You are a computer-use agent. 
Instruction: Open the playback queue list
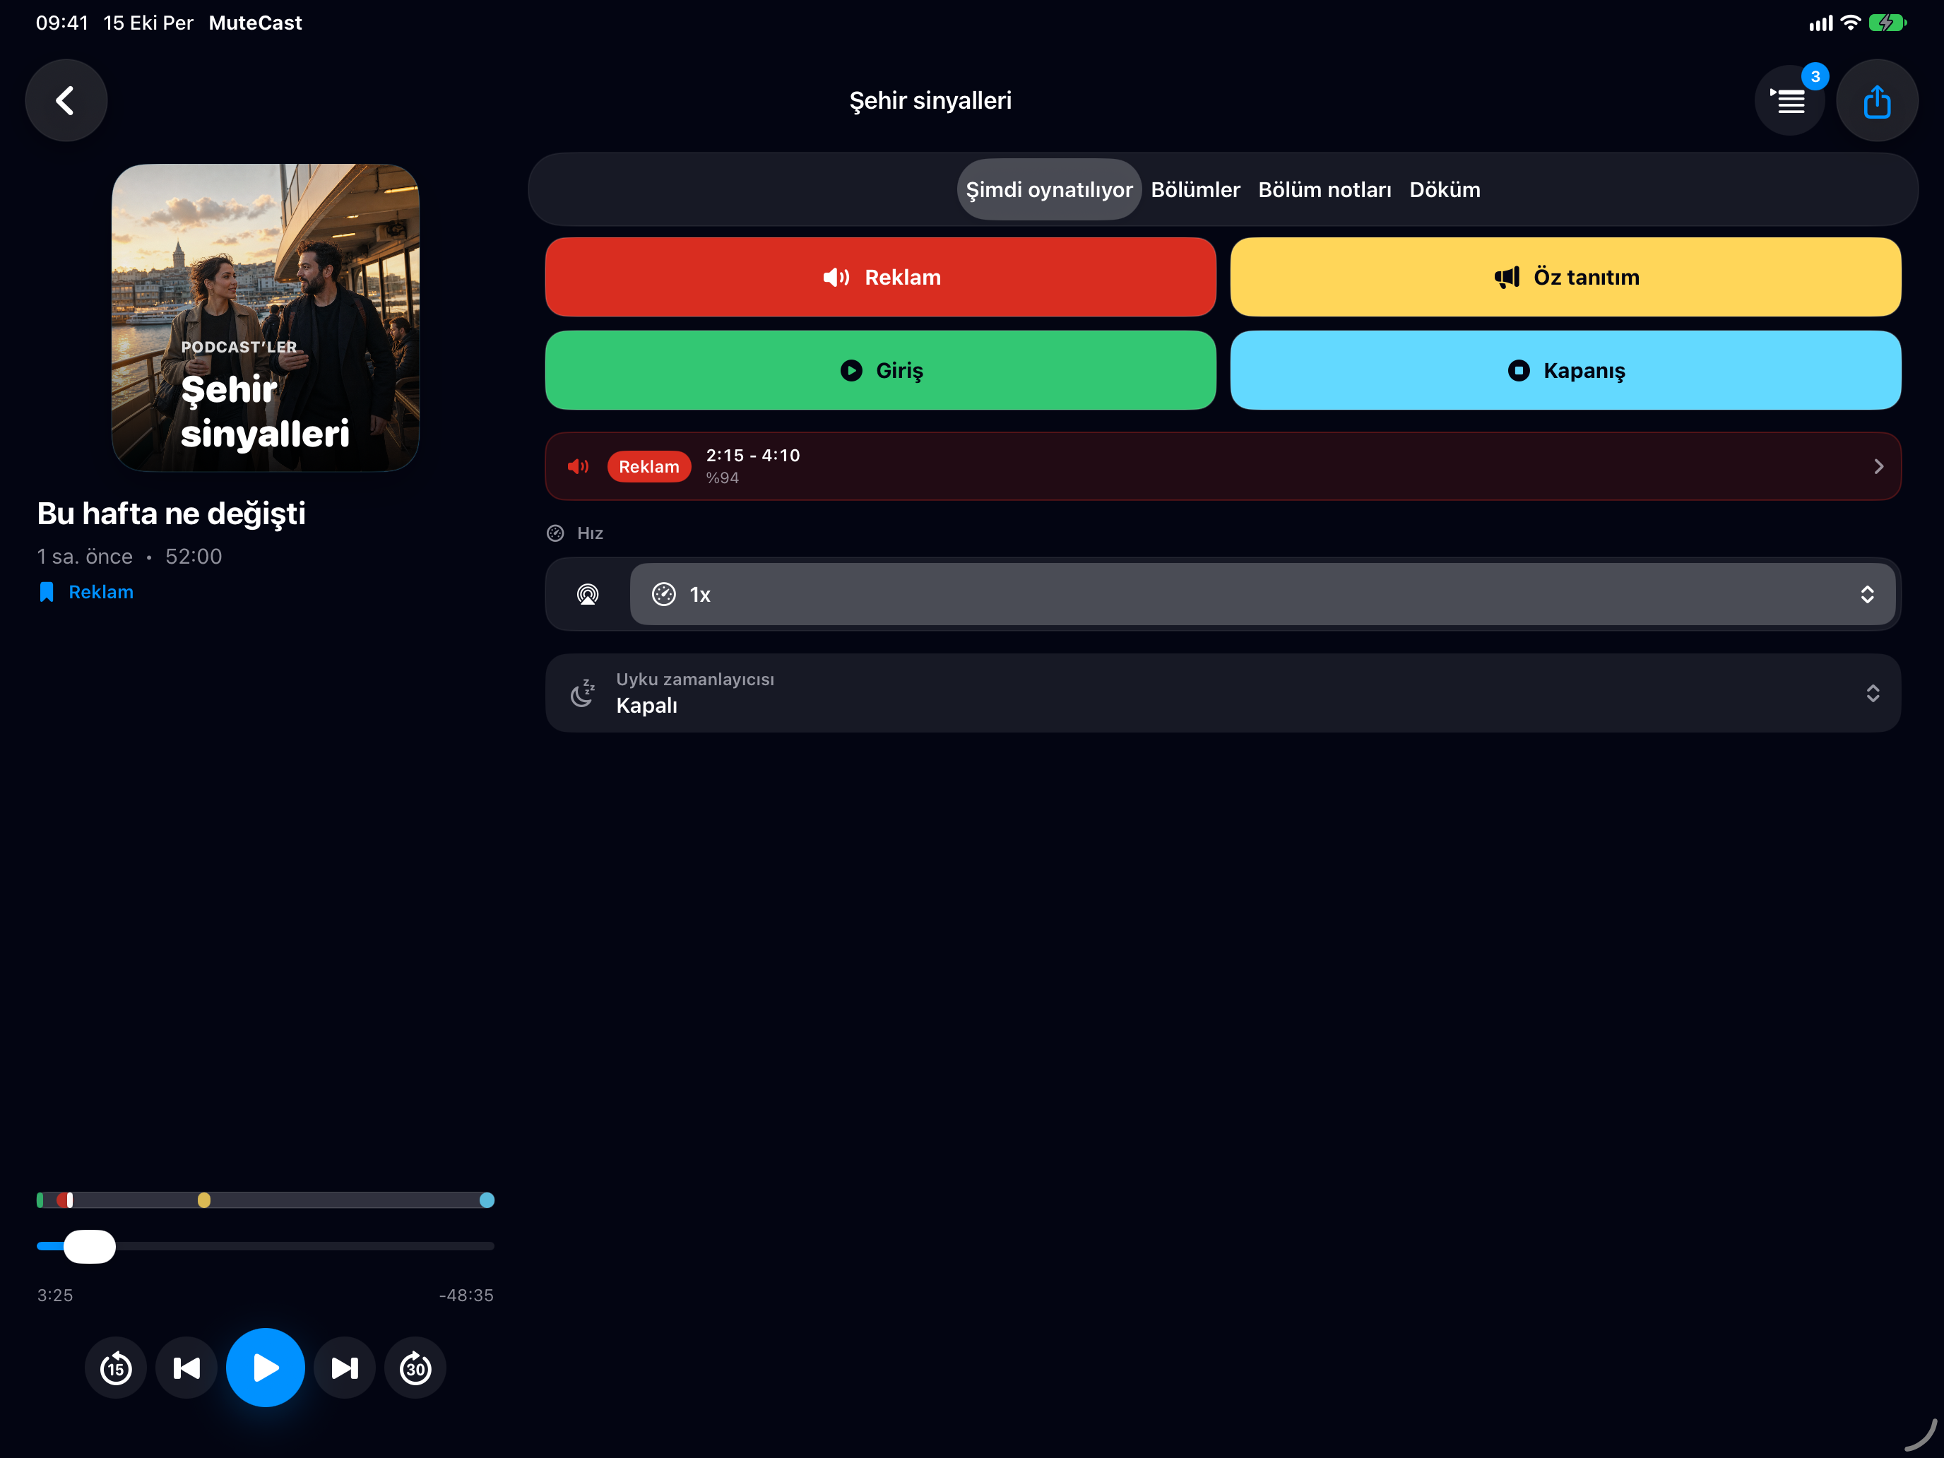coord(1789,101)
